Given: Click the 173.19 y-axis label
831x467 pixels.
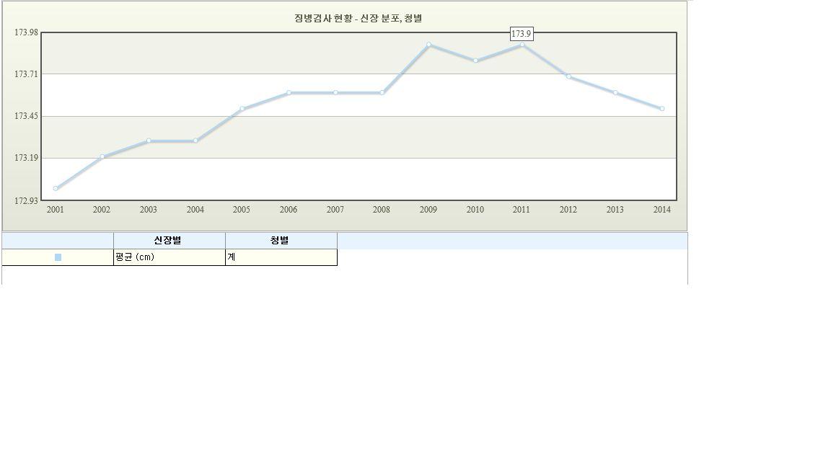Looking at the screenshot, I should pyautogui.click(x=26, y=158).
